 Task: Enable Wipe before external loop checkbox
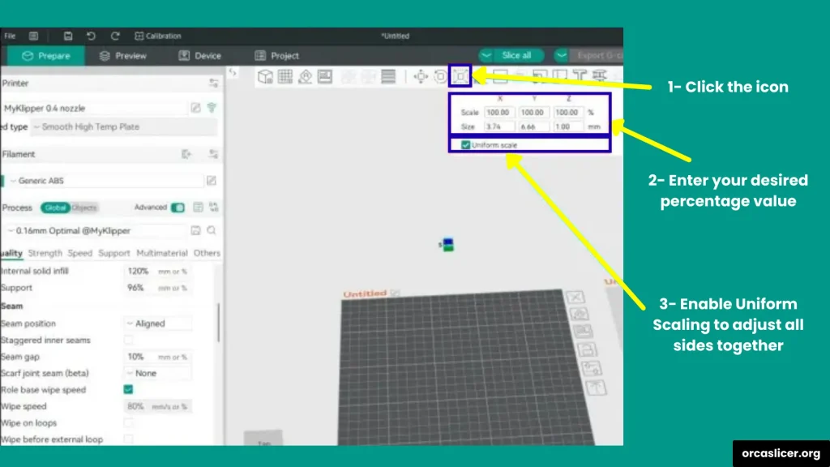pyautogui.click(x=128, y=439)
